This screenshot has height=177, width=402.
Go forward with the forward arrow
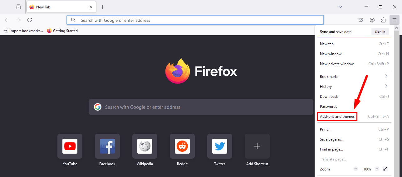coord(18,20)
